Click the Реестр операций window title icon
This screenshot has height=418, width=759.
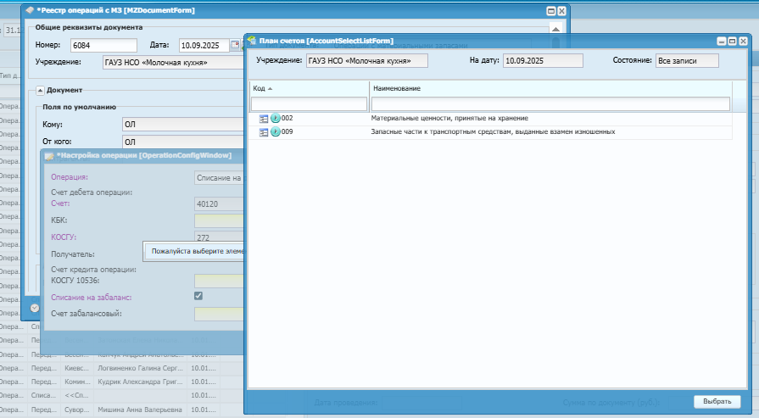coord(30,10)
